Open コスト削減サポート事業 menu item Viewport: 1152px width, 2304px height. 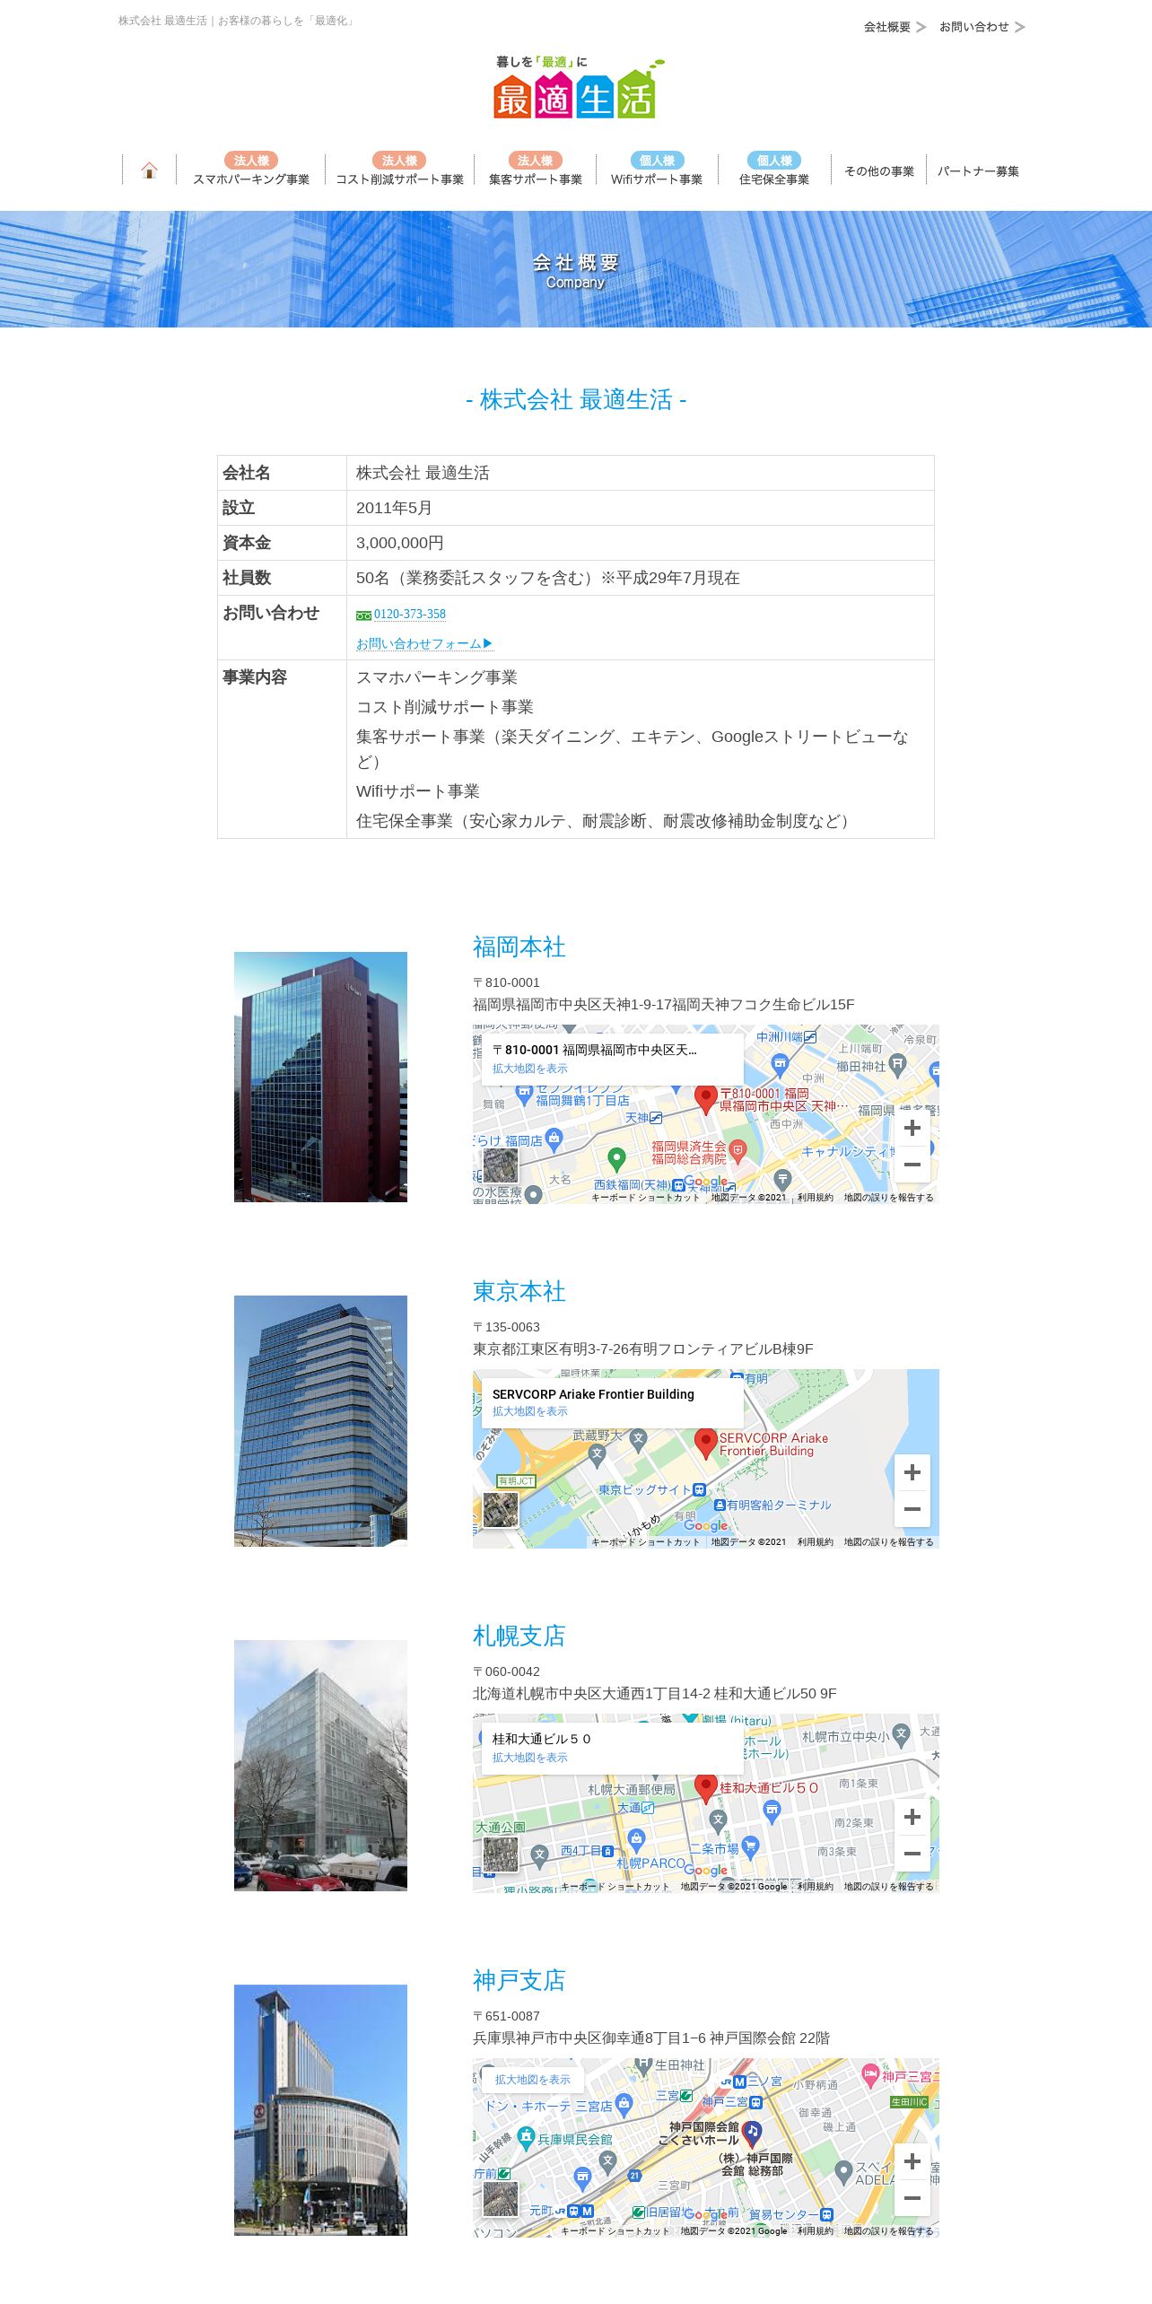point(399,170)
